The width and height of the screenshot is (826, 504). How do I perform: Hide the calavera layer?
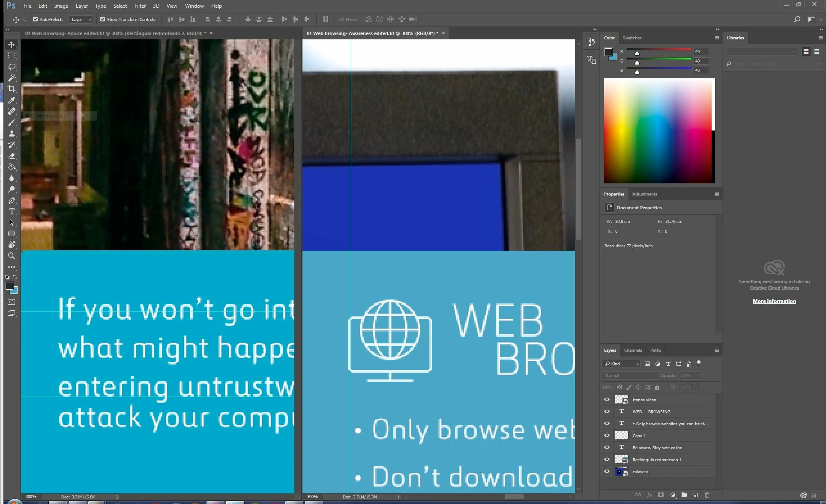(607, 471)
